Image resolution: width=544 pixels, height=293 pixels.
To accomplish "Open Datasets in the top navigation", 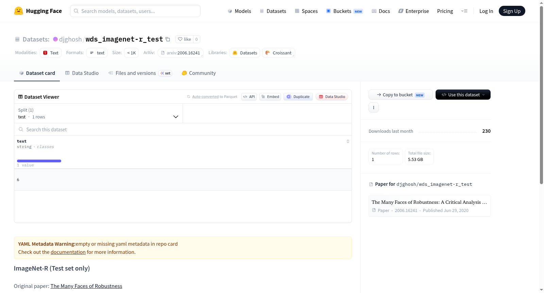I will pyautogui.click(x=273, y=11).
